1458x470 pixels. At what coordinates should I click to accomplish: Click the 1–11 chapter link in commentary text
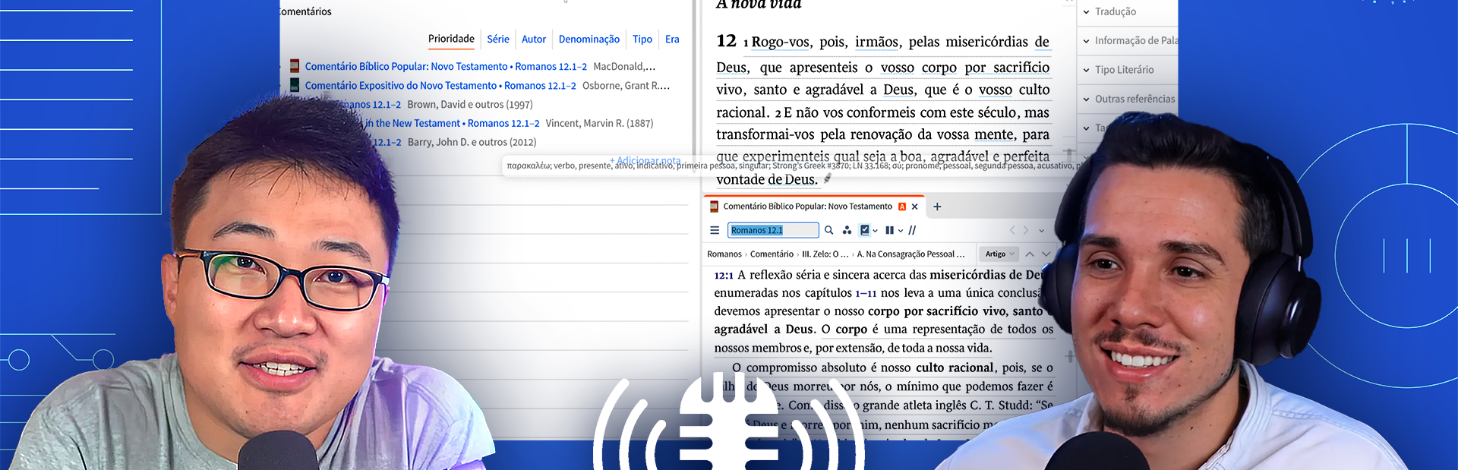[x=866, y=293]
